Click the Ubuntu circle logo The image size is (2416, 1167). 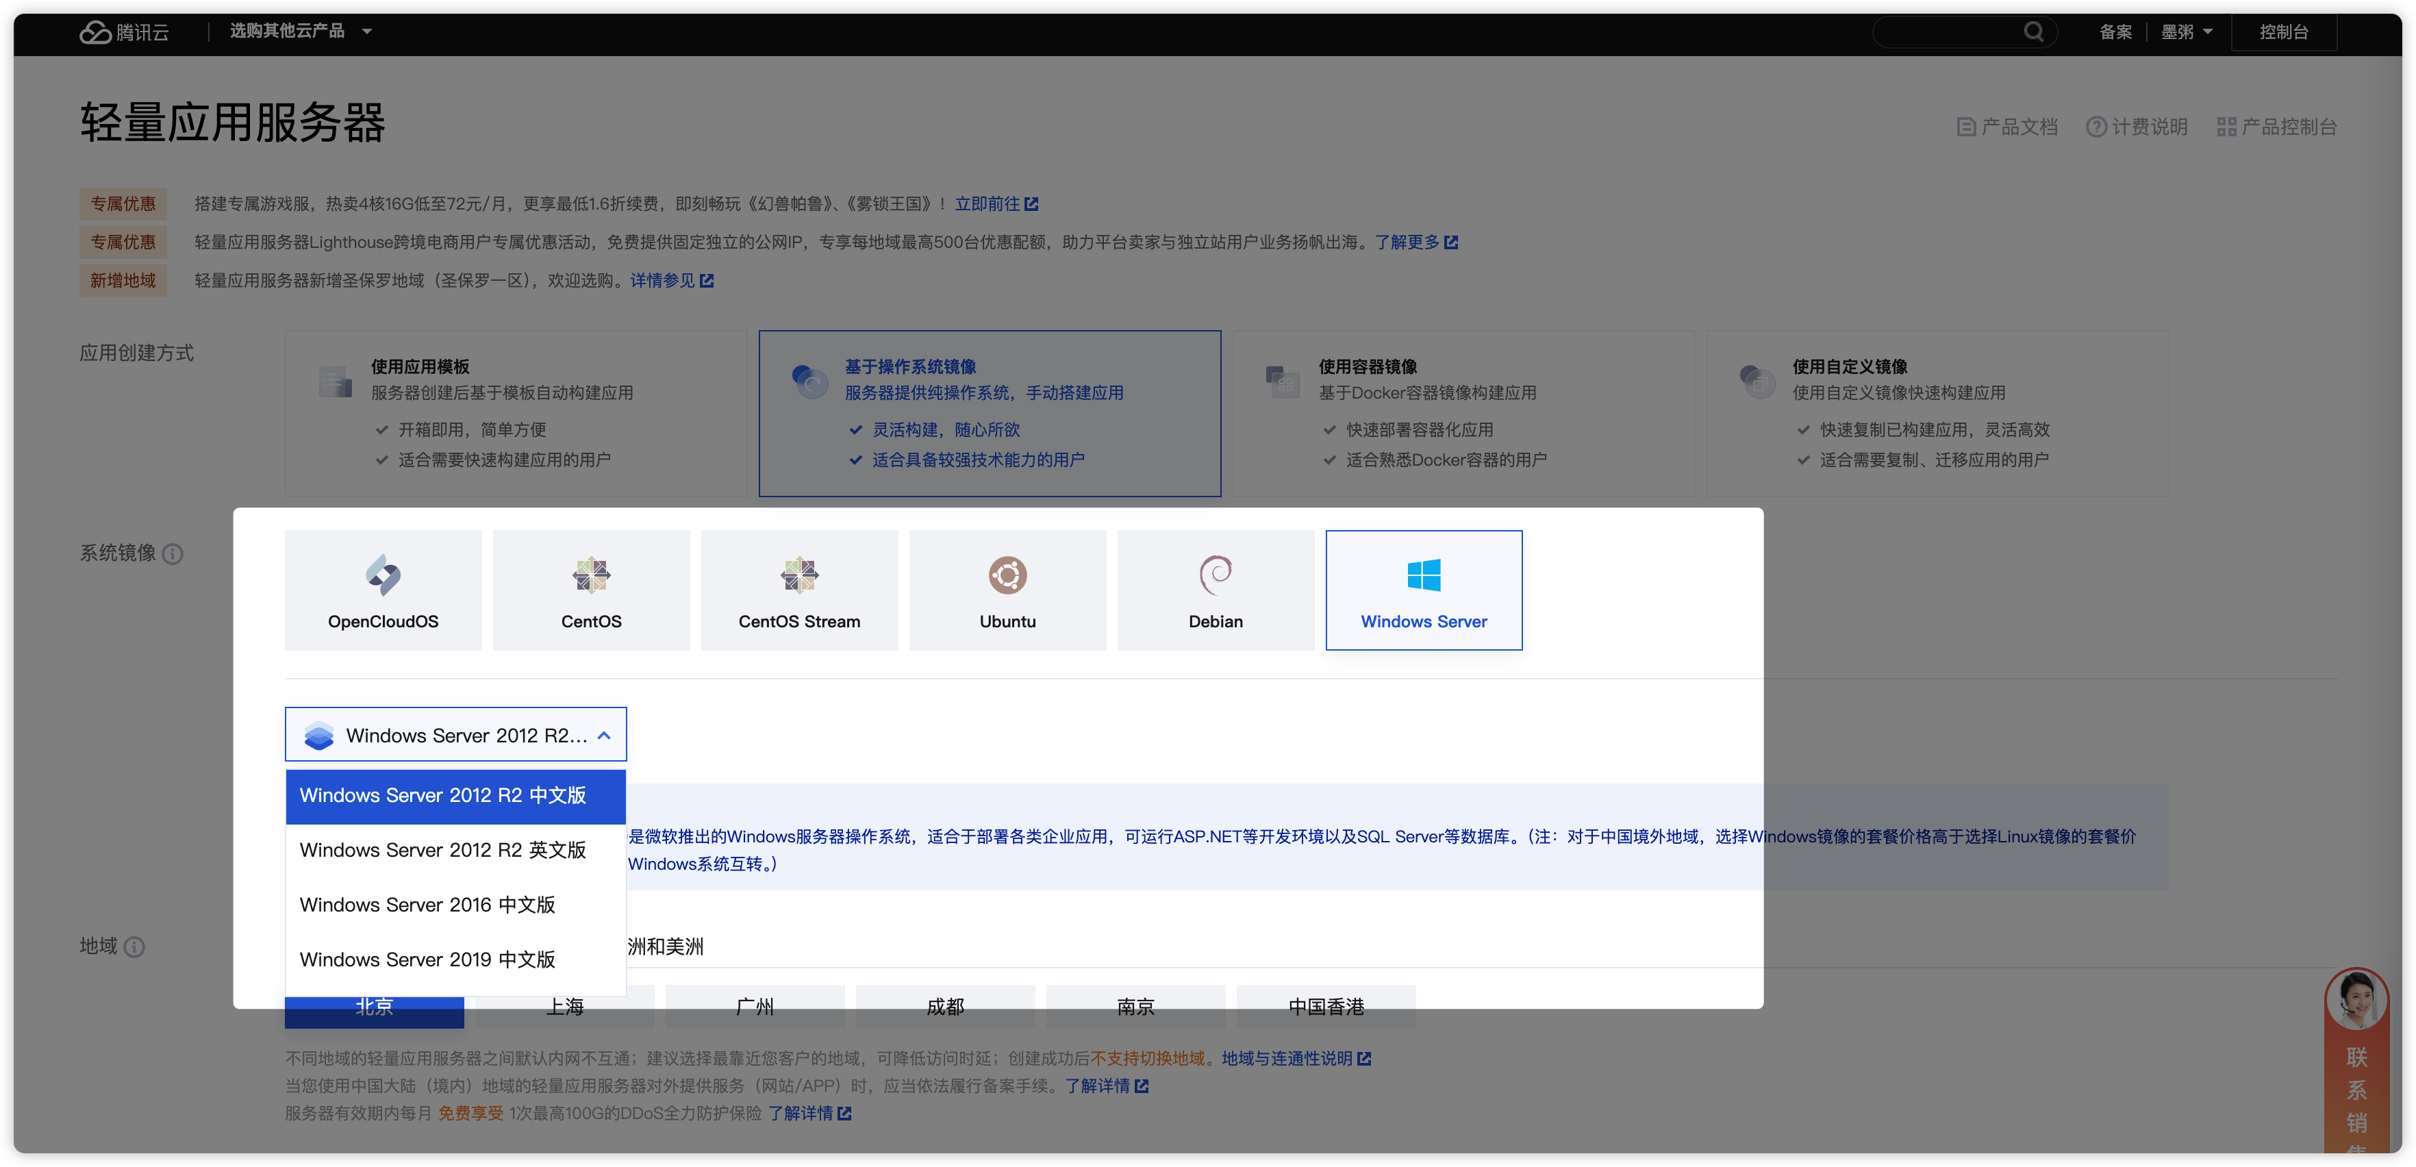[1007, 575]
